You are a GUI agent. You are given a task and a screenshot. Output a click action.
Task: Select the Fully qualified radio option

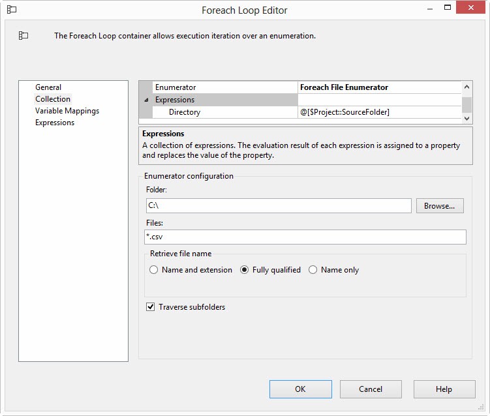point(245,270)
